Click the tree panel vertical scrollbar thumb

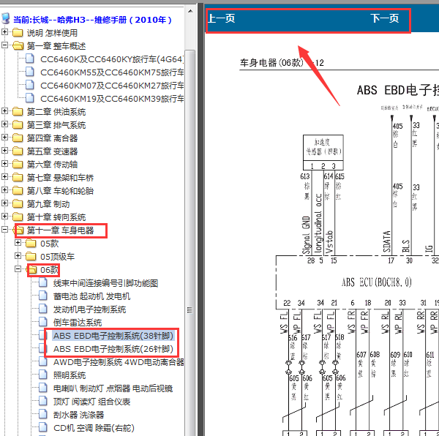[190, 243]
